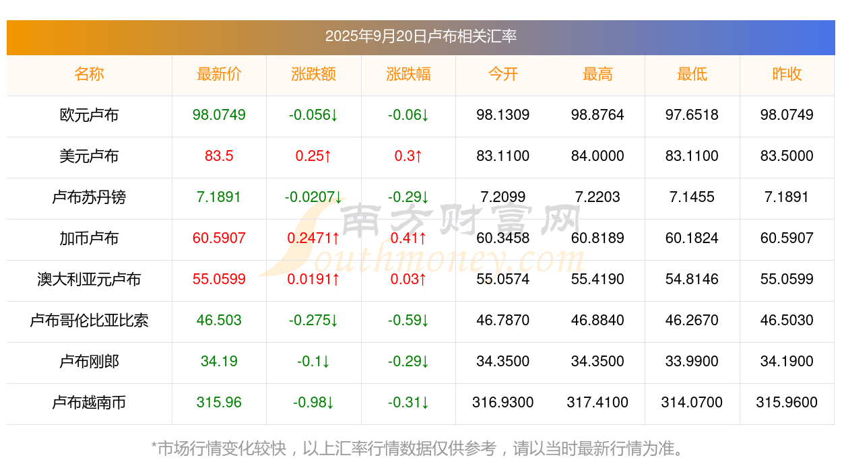This screenshot has height=470, width=842.
Task: Click high value 55.4190
Action: (597, 279)
